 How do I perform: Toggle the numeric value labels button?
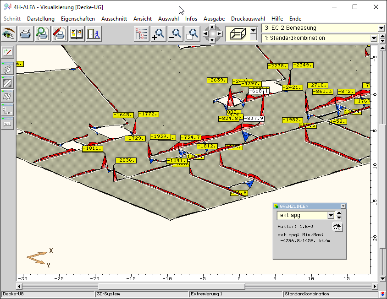[8, 123]
